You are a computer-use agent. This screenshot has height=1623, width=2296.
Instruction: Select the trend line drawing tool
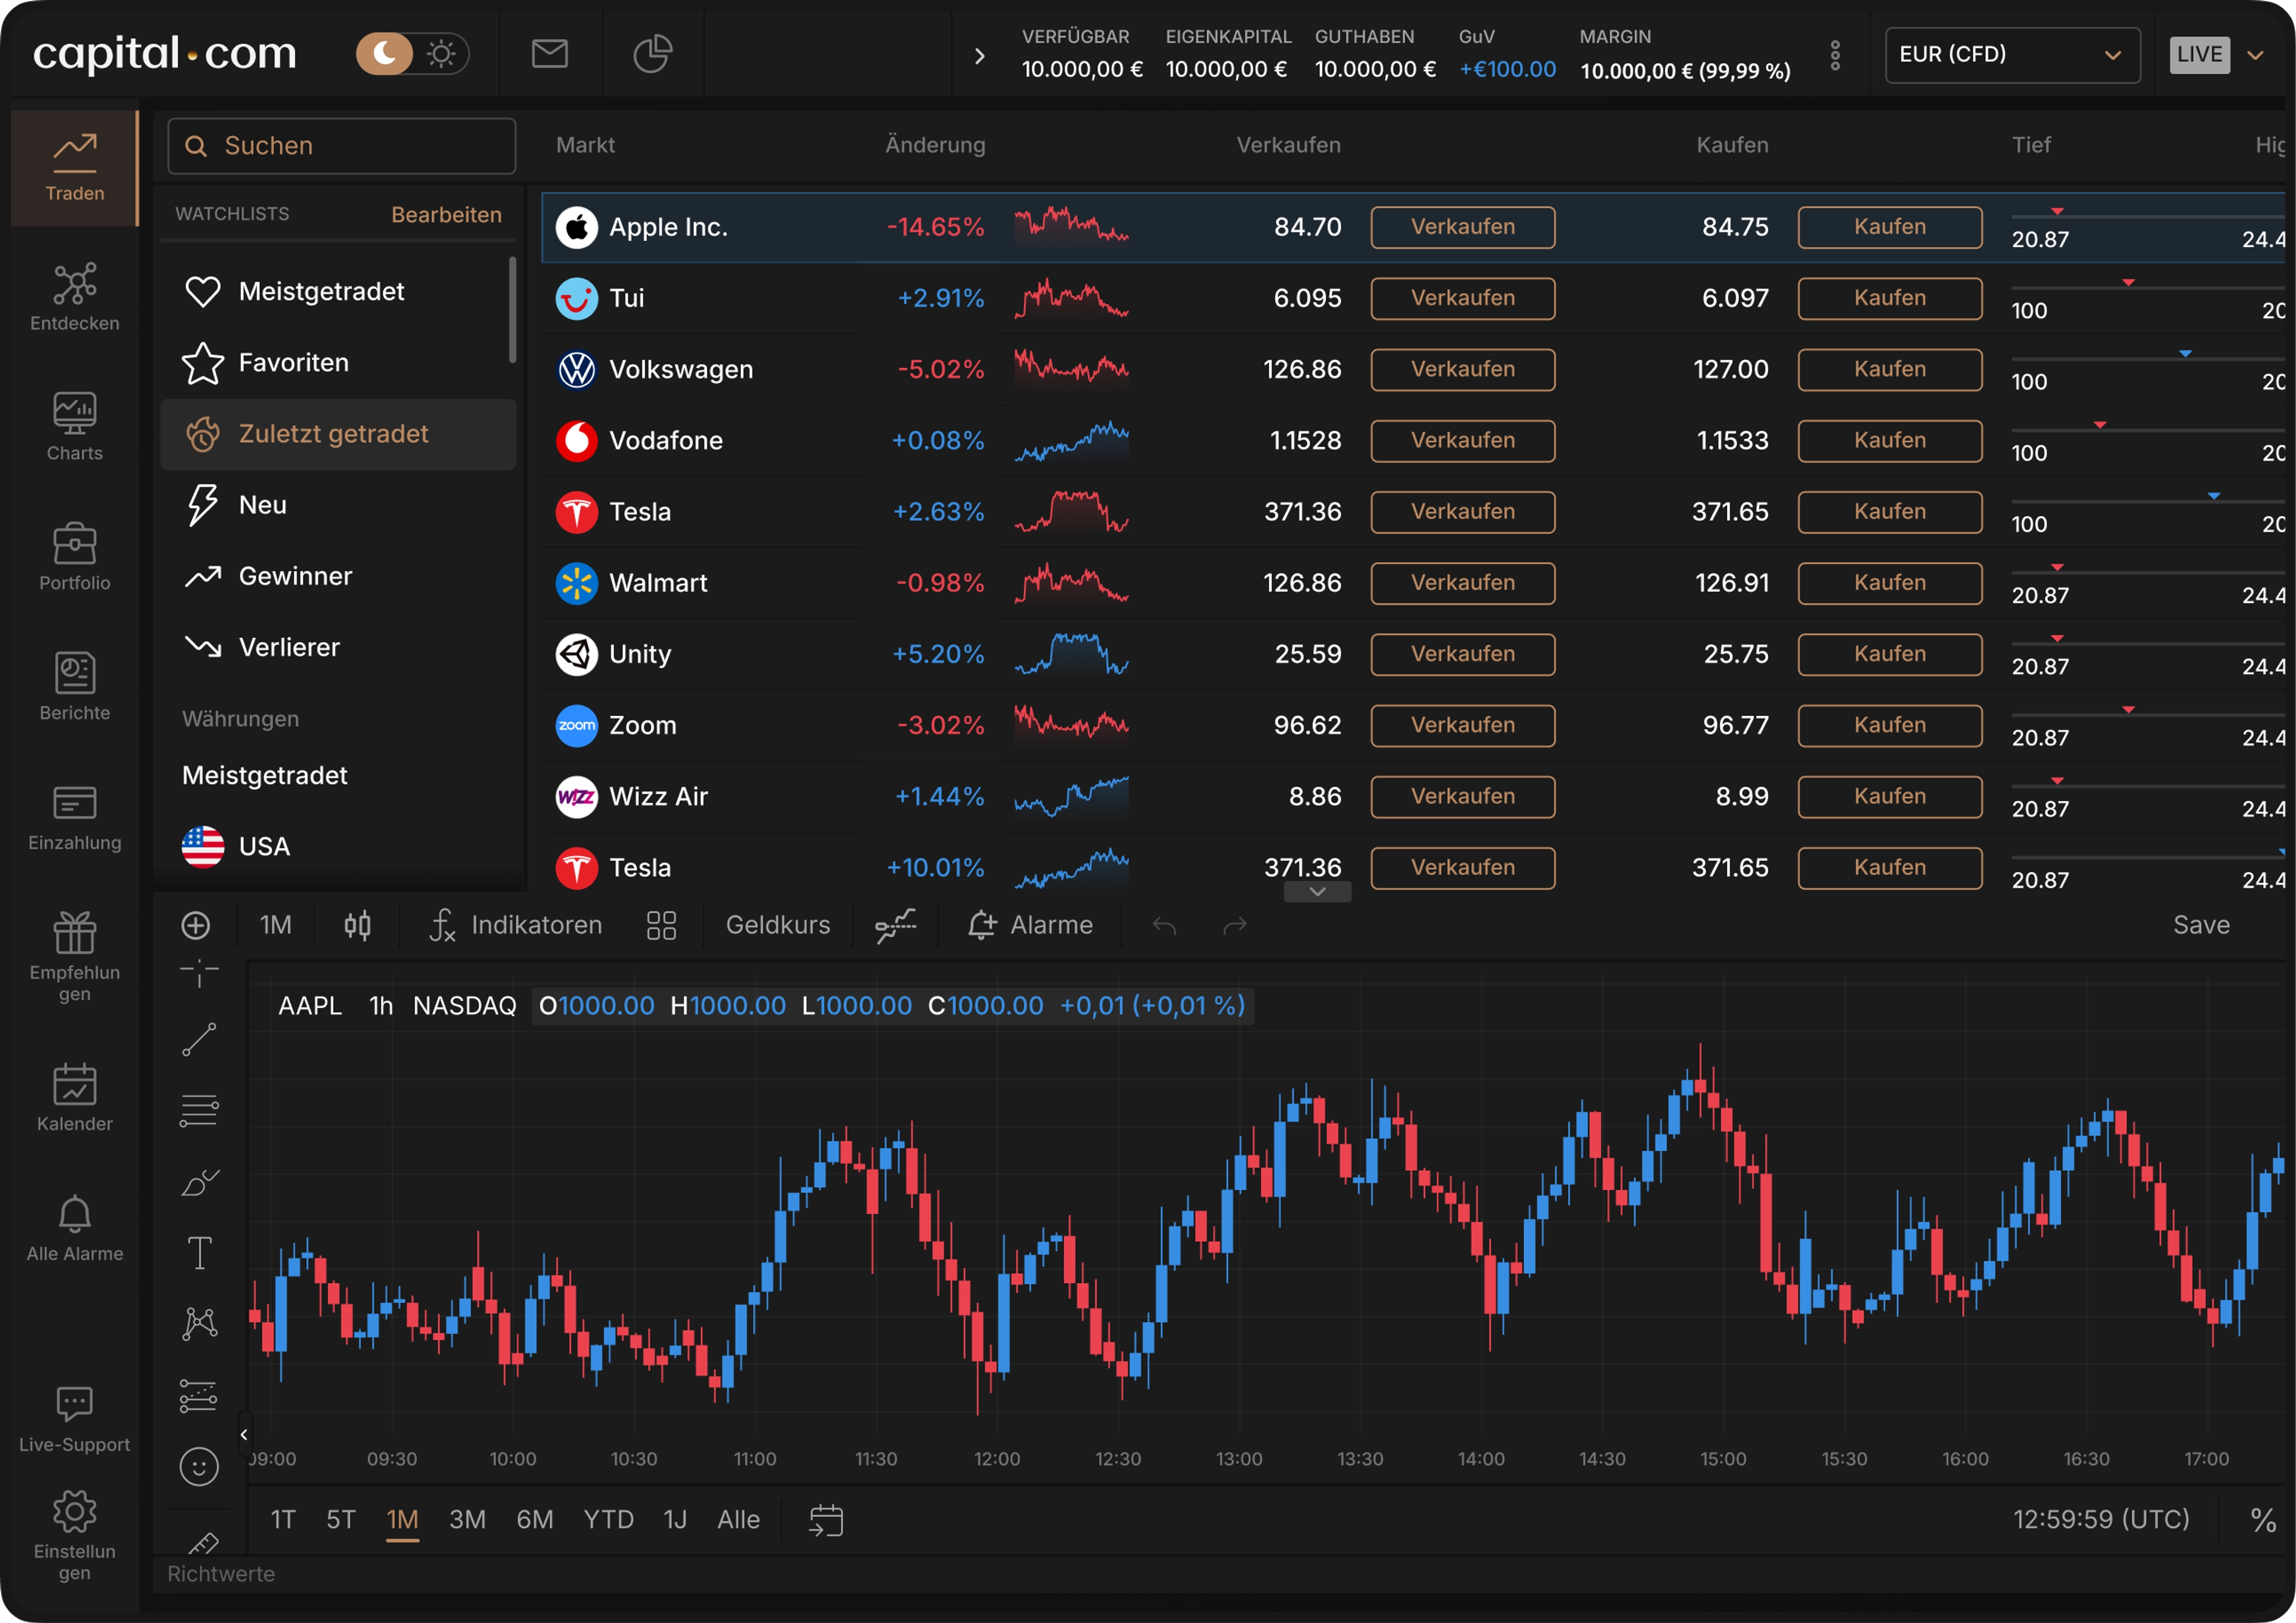coord(199,1040)
